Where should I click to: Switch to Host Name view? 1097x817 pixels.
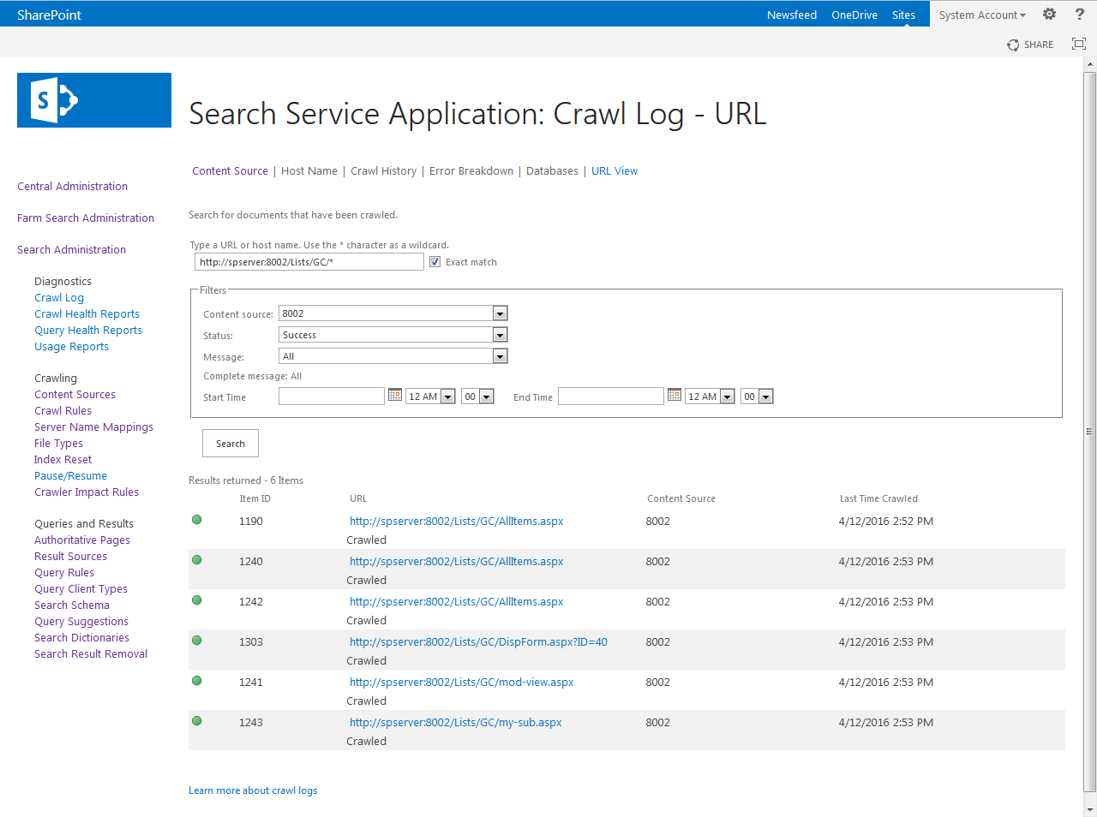309,171
